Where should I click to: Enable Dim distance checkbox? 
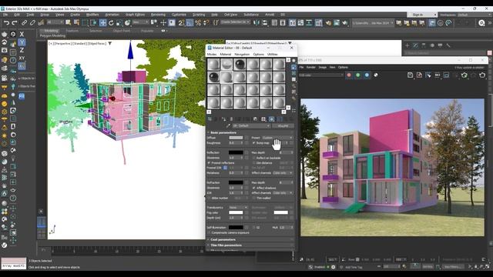[253, 163]
